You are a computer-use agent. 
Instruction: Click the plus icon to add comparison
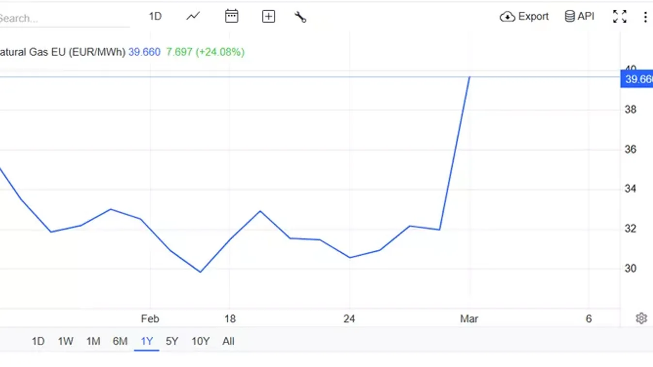tap(269, 16)
